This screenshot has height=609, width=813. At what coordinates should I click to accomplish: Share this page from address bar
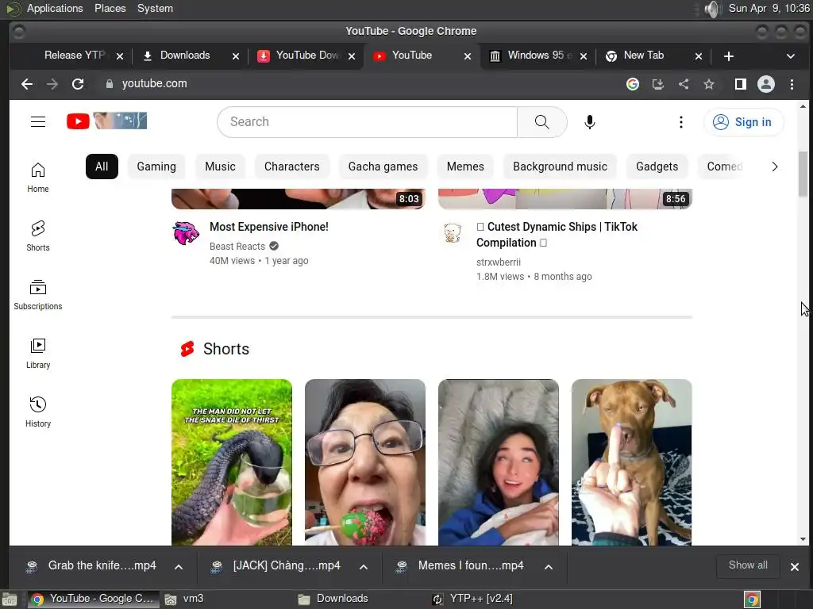coord(684,84)
